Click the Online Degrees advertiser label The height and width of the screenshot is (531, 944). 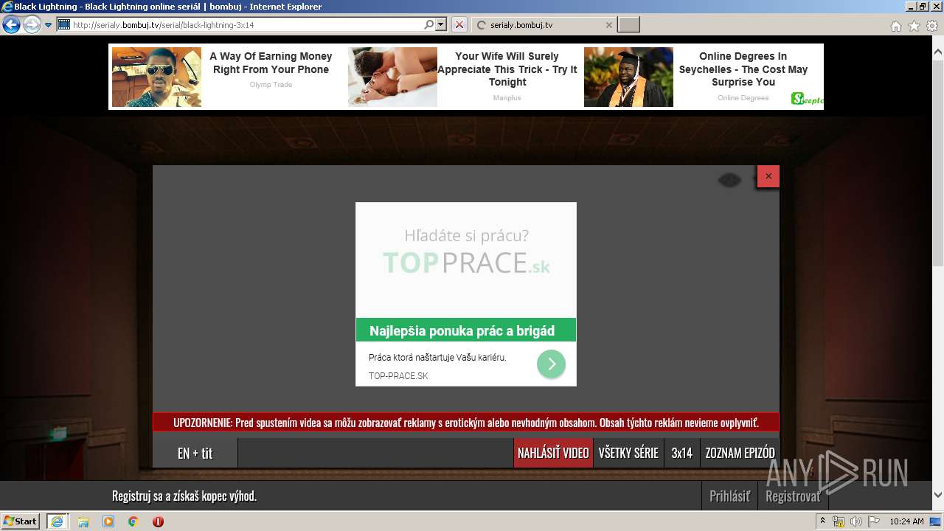[743, 98]
